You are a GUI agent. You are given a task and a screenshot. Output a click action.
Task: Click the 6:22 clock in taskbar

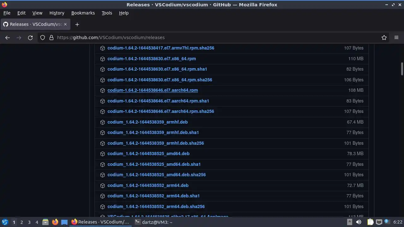pos(398,222)
